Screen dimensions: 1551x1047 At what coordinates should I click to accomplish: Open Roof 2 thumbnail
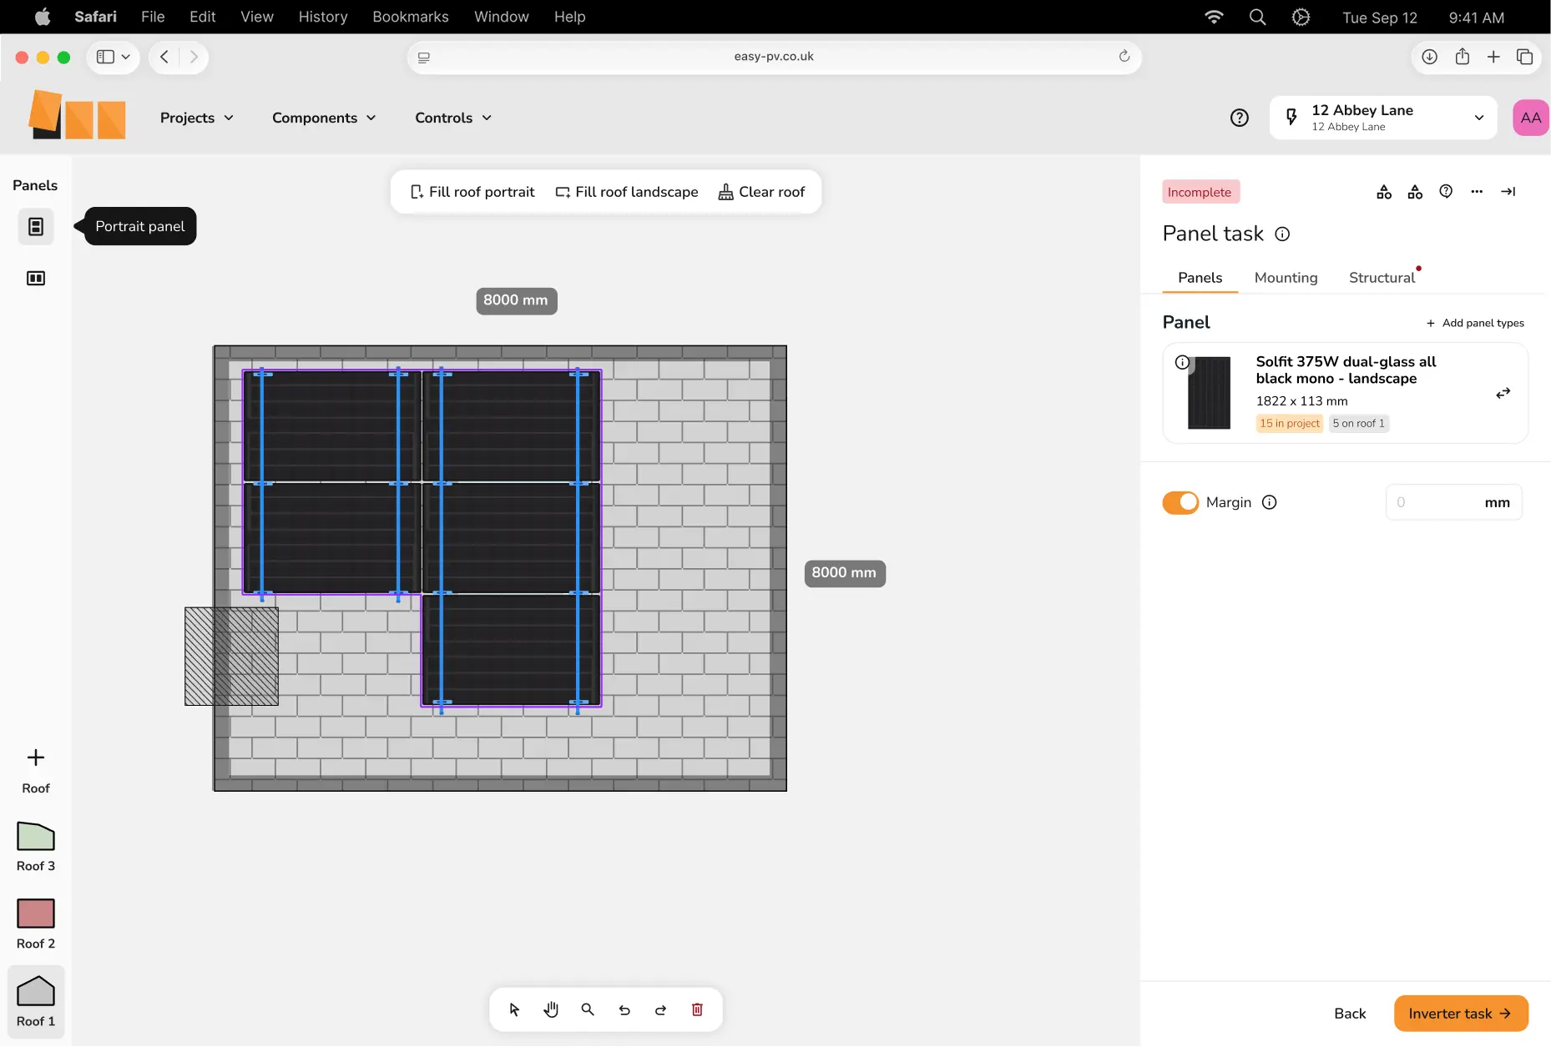(36, 924)
